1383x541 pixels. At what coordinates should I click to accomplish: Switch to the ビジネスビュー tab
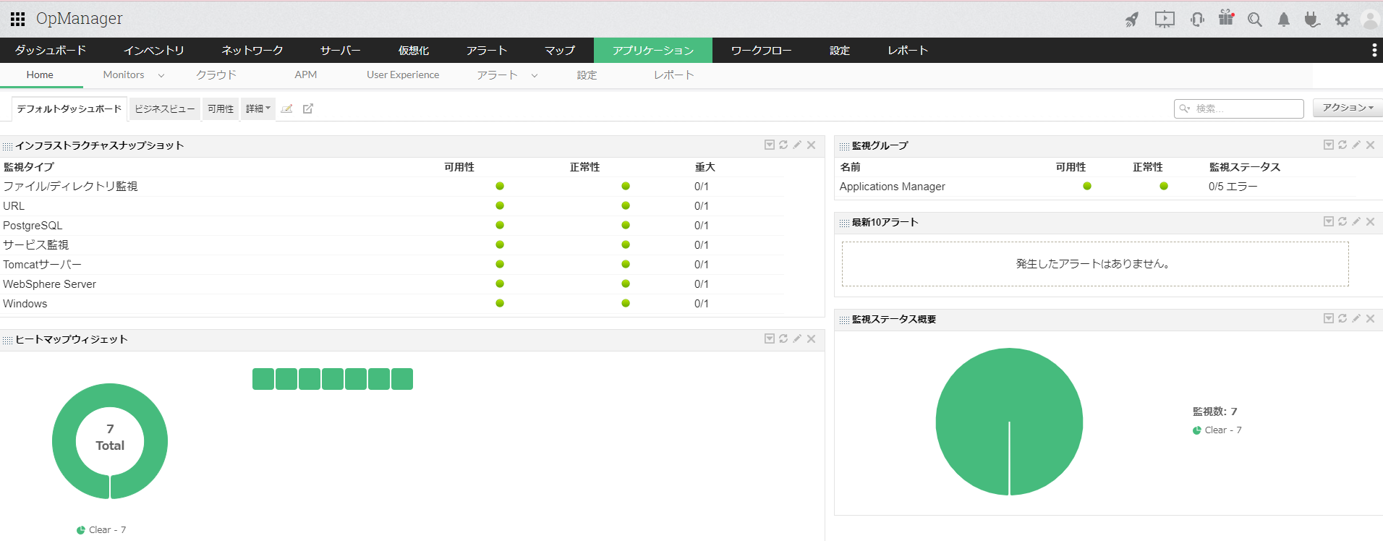click(165, 108)
